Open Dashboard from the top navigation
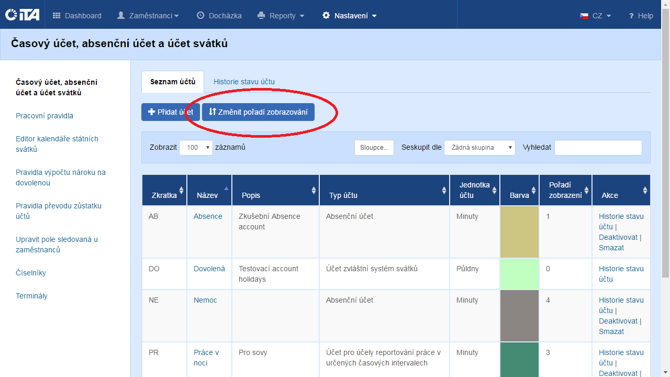Screen dimensions: 670x377 pyautogui.click(x=77, y=16)
